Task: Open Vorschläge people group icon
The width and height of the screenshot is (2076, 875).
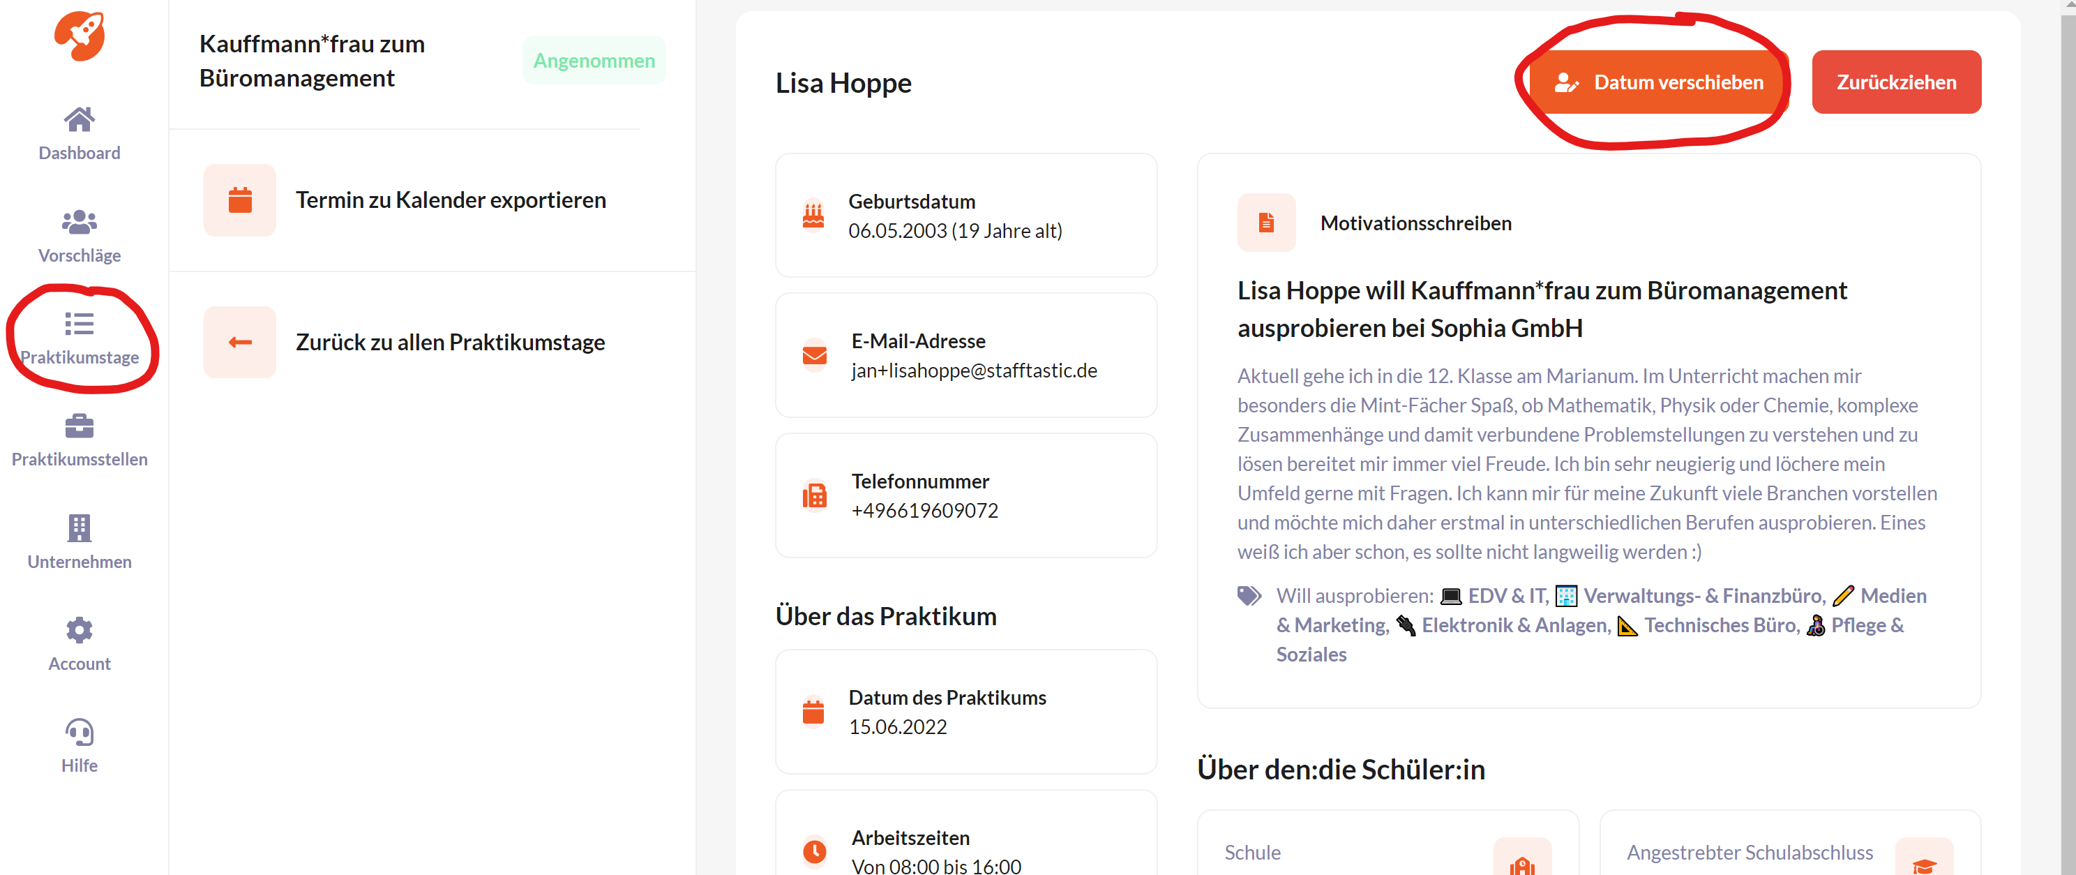Action: pos(79,222)
